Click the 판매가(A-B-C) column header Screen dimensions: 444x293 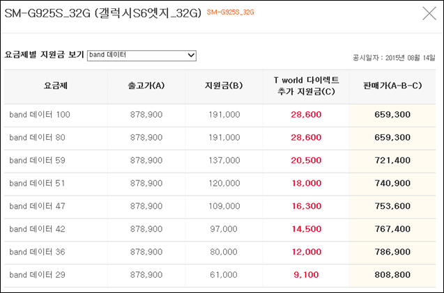(x=392, y=86)
